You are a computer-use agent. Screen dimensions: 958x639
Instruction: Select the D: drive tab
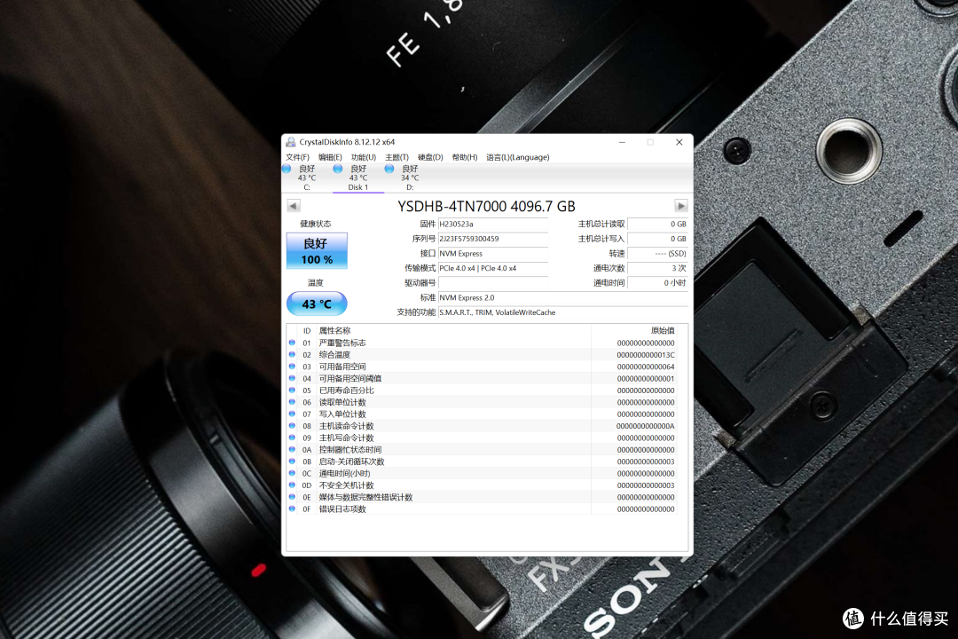click(409, 177)
